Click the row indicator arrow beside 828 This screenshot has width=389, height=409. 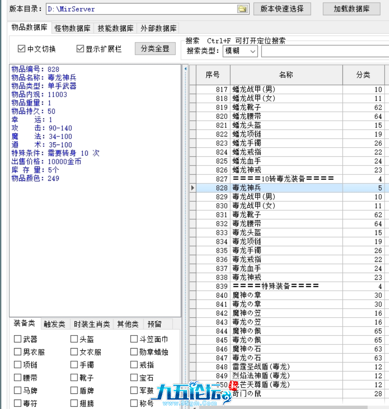(x=192, y=188)
